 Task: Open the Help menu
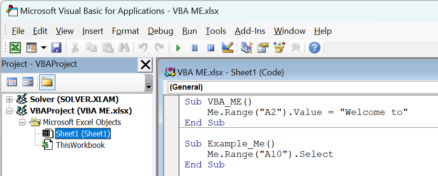click(323, 31)
